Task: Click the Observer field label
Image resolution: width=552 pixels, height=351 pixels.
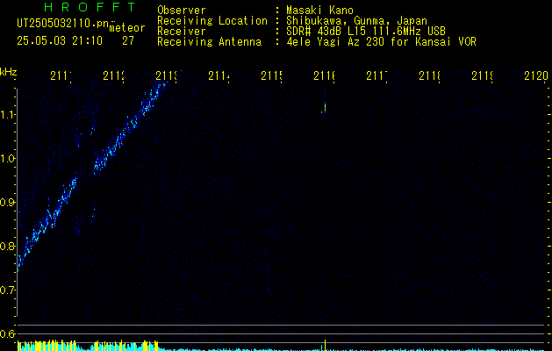Action: point(182,10)
